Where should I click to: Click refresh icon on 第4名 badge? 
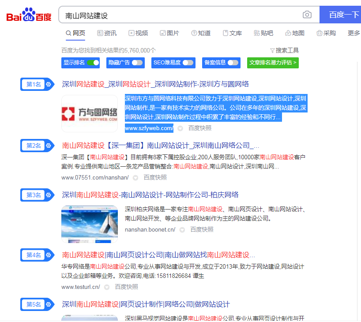[x=49, y=255]
